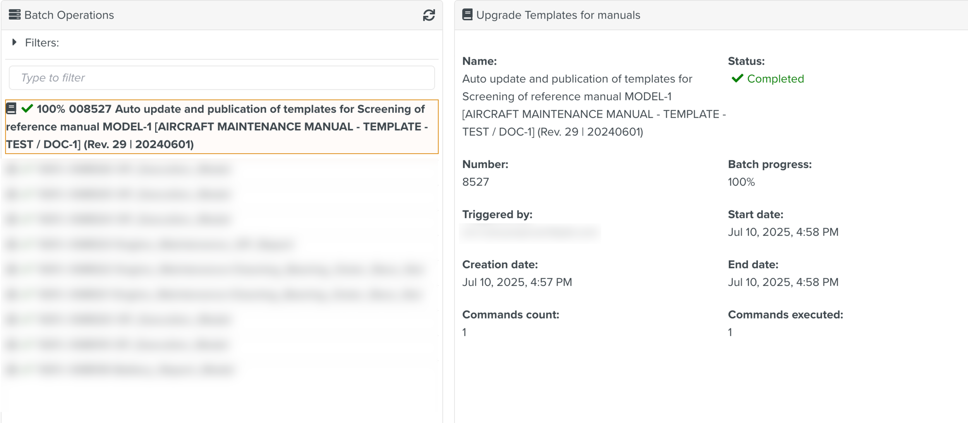Focus the Type to filter field
The image size is (968, 423).
coord(221,78)
